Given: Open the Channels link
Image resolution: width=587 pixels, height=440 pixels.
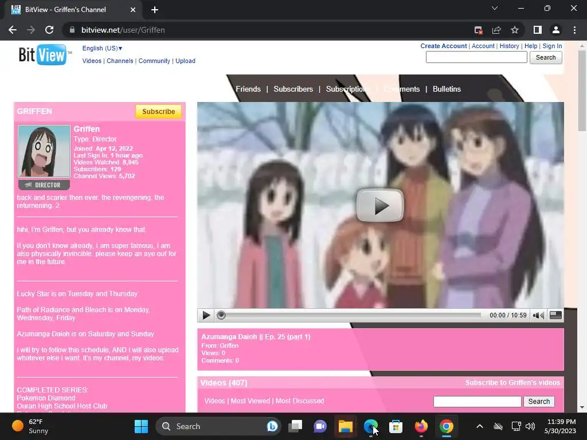Looking at the screenshot, I should [120, 61].
